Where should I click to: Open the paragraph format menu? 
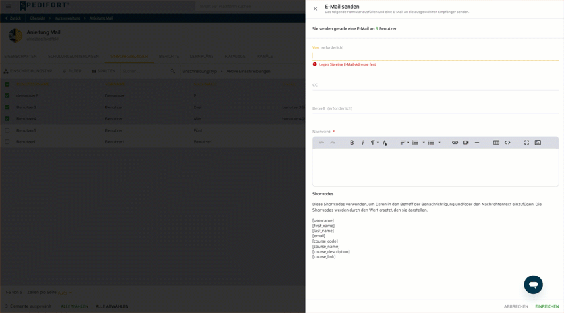(x=374, y=143)
